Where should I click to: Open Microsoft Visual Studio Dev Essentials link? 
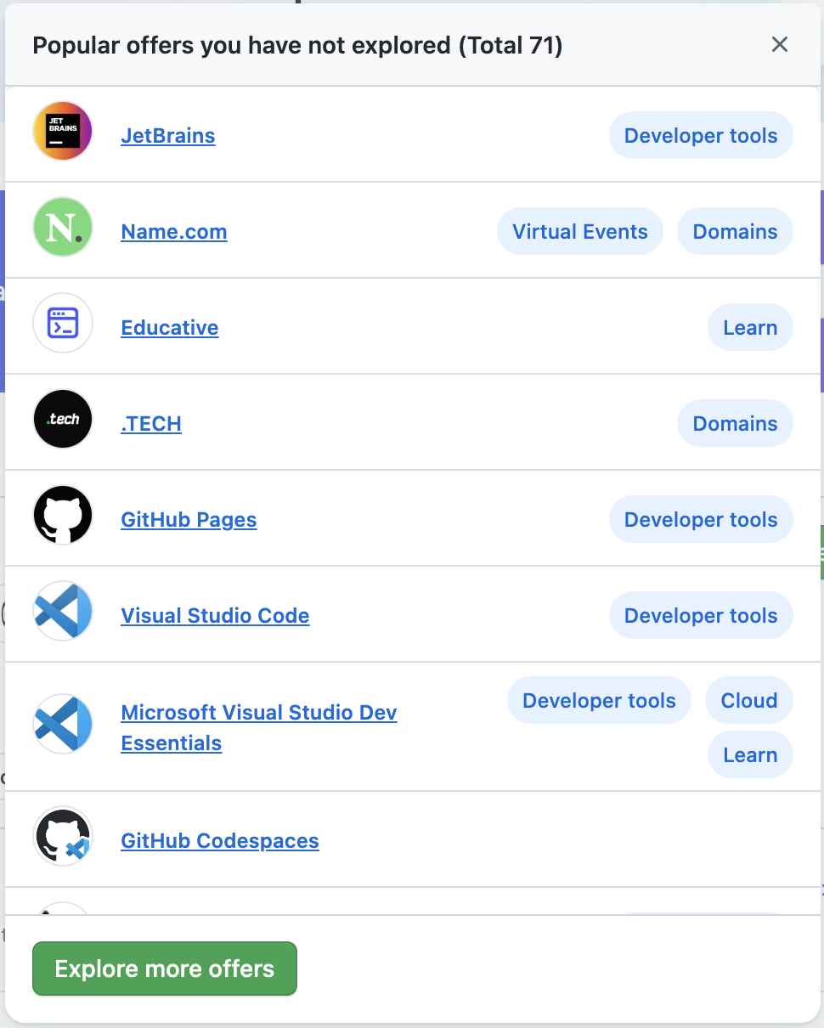[x=258, y=713]
